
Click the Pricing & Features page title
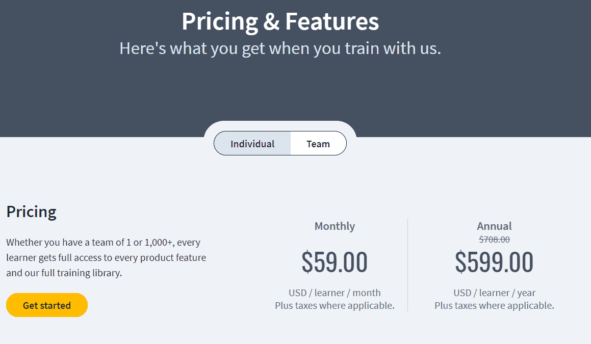click(280, 21)
